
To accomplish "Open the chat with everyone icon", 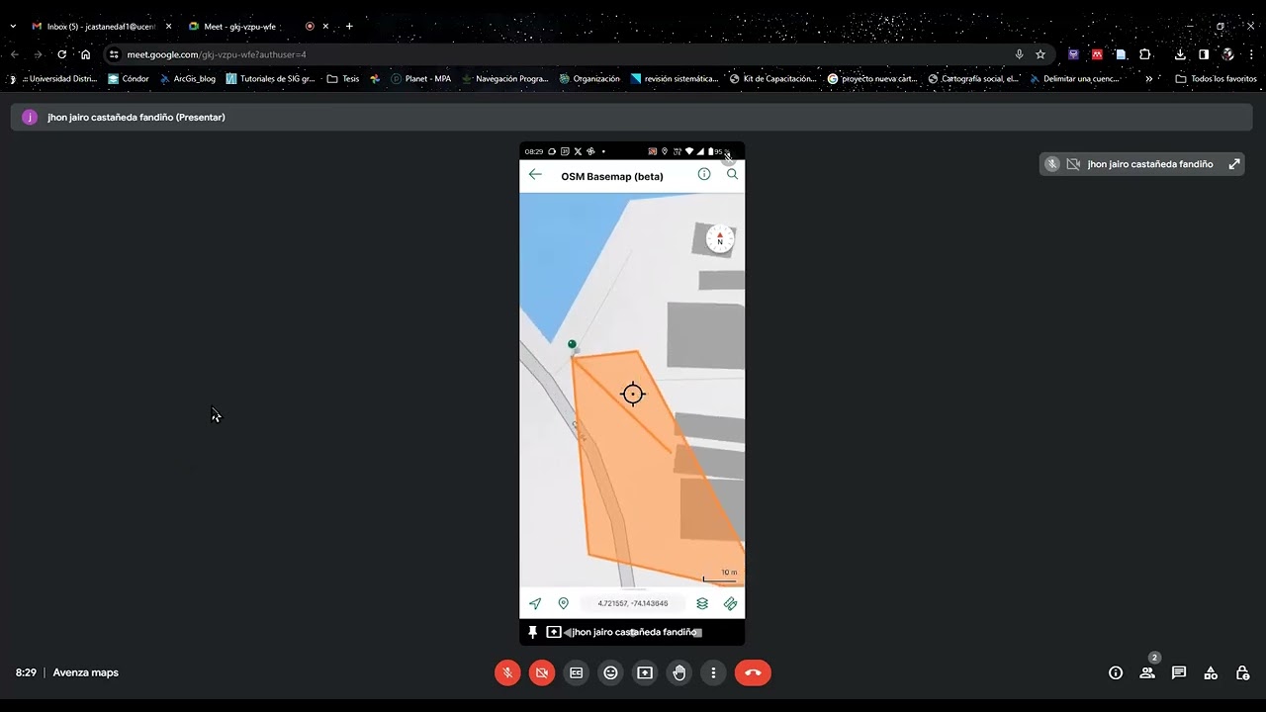I will coord(1179,672).
